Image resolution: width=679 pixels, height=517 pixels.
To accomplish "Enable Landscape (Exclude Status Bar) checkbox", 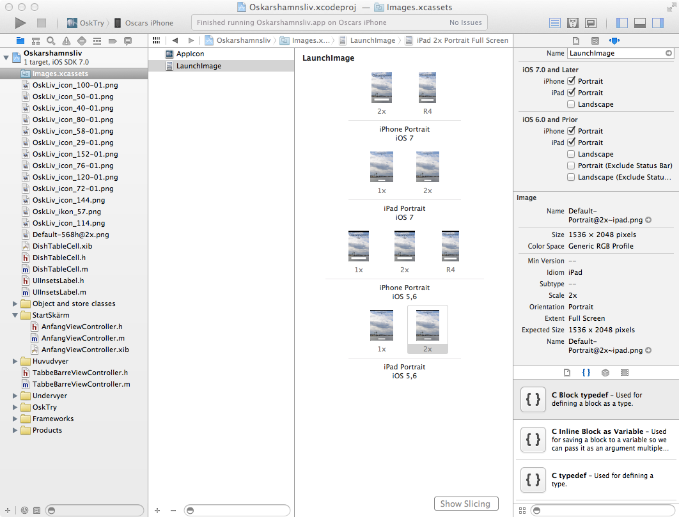I will 571,177.
